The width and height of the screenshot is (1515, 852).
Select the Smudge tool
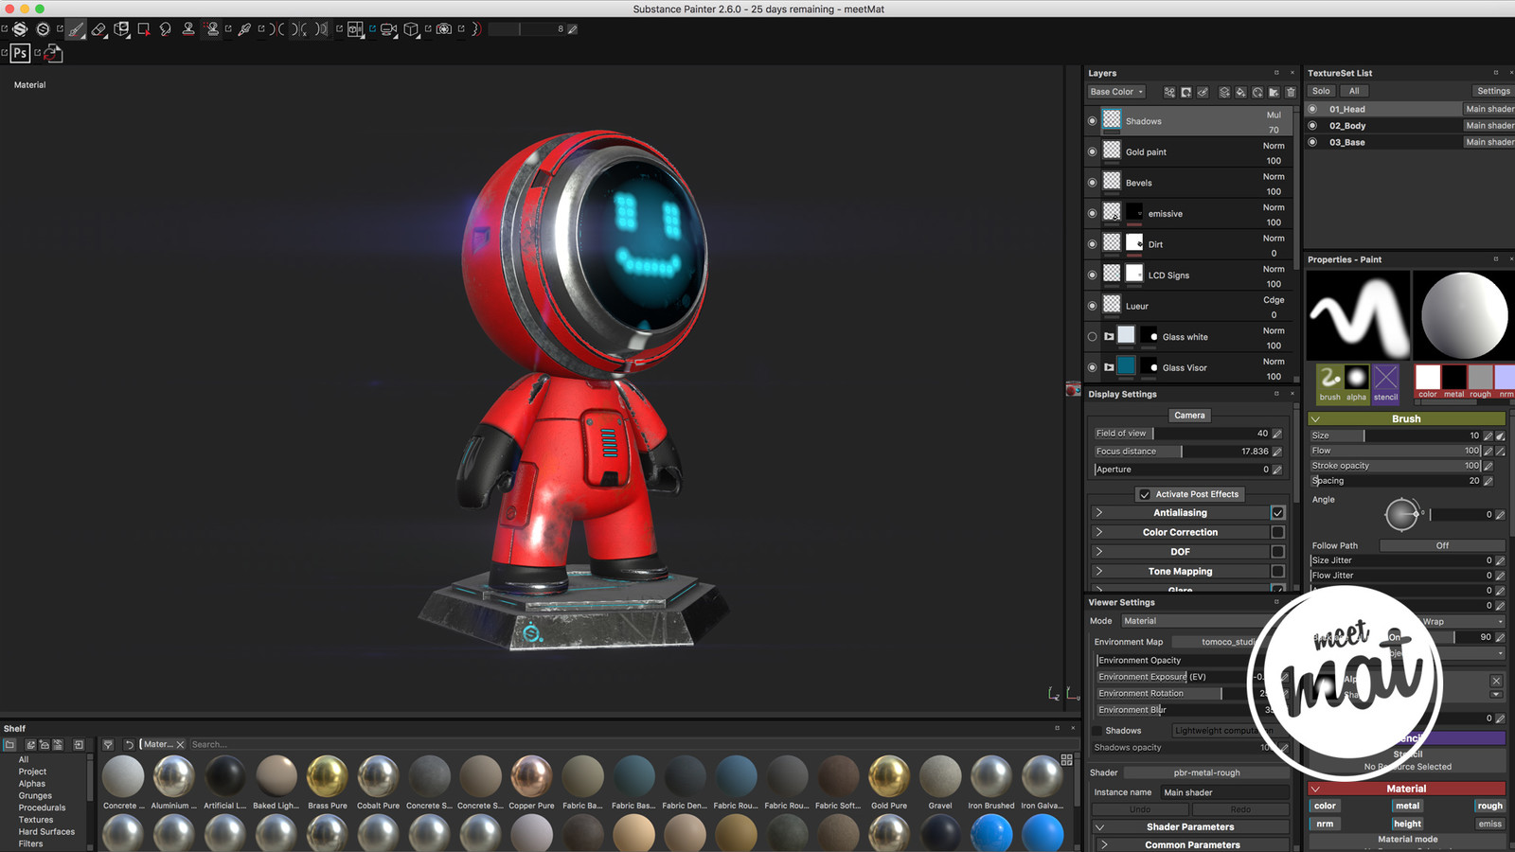166,29
